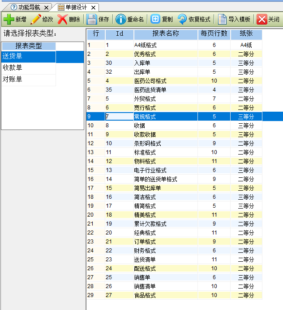Click the red X 删除 icon
283x310 pixels.
(62, 19)
